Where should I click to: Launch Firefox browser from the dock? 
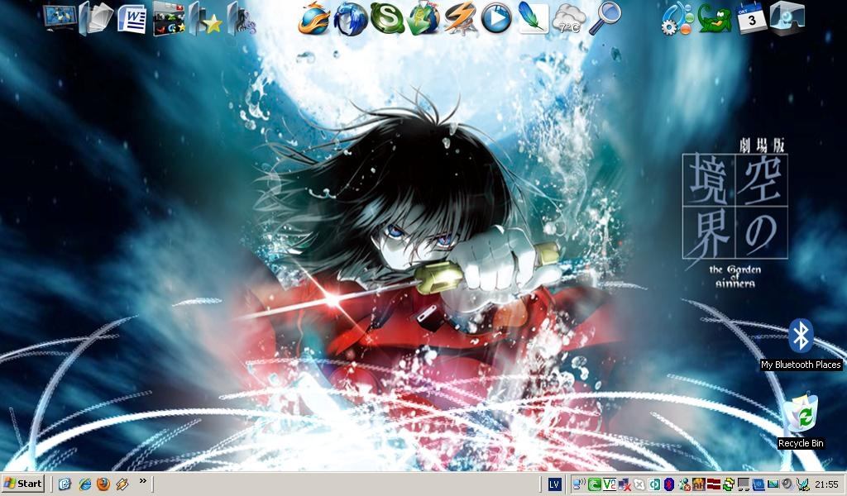pyautogui.click(x=314, y=18)
